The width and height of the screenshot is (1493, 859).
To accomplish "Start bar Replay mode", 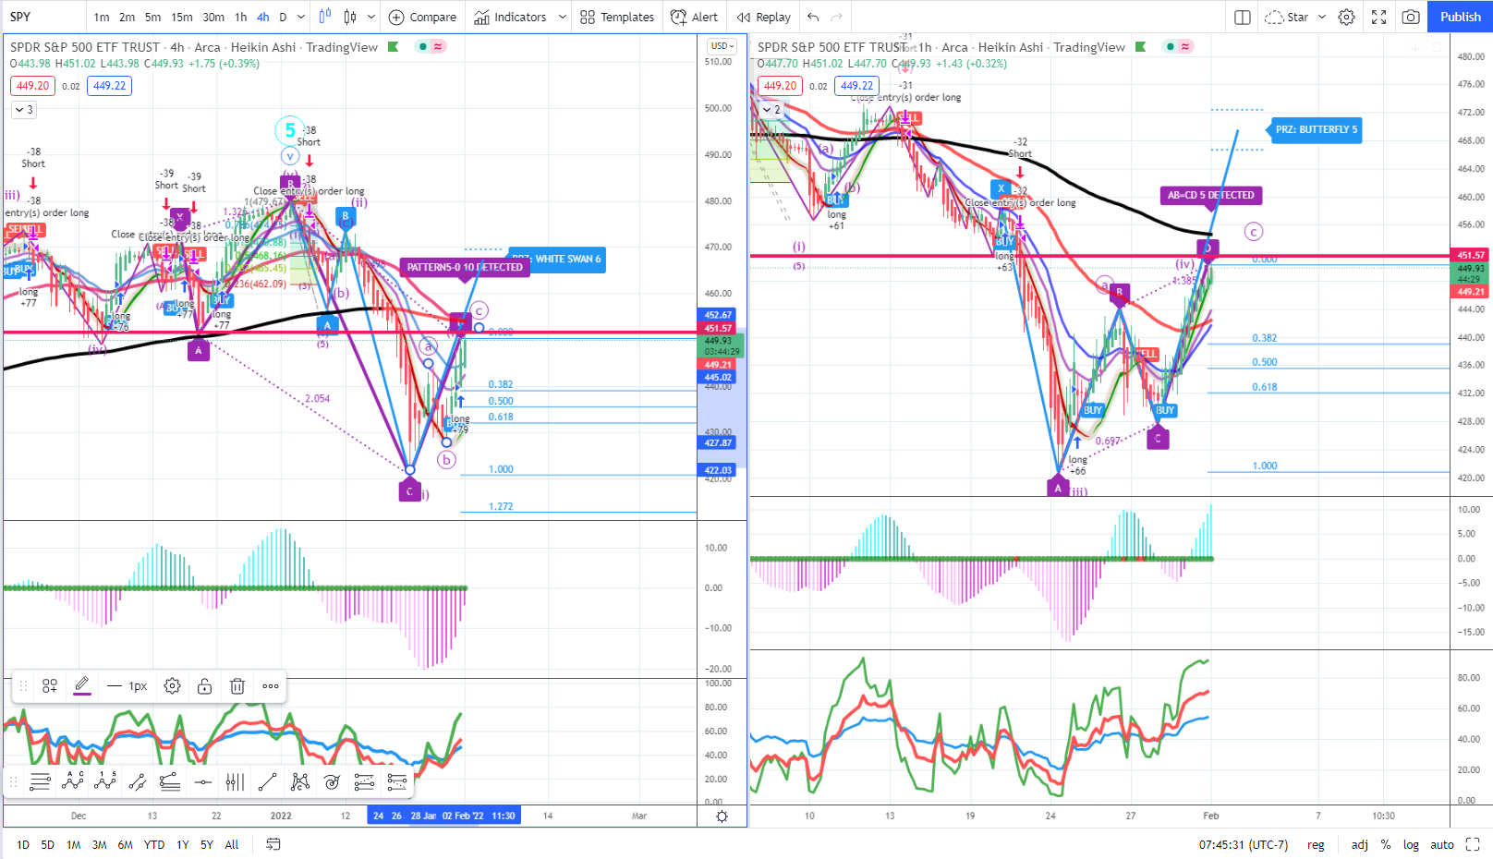I will (x=764, y=17).
